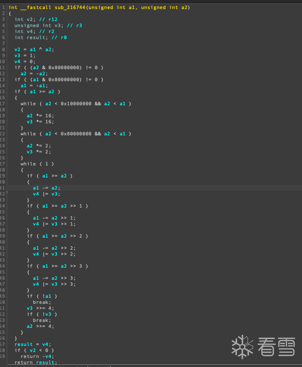Click parameter 'unsigned int a2' in the signature
Viewport: 302px width, 367px height.
tap(164, 7)
